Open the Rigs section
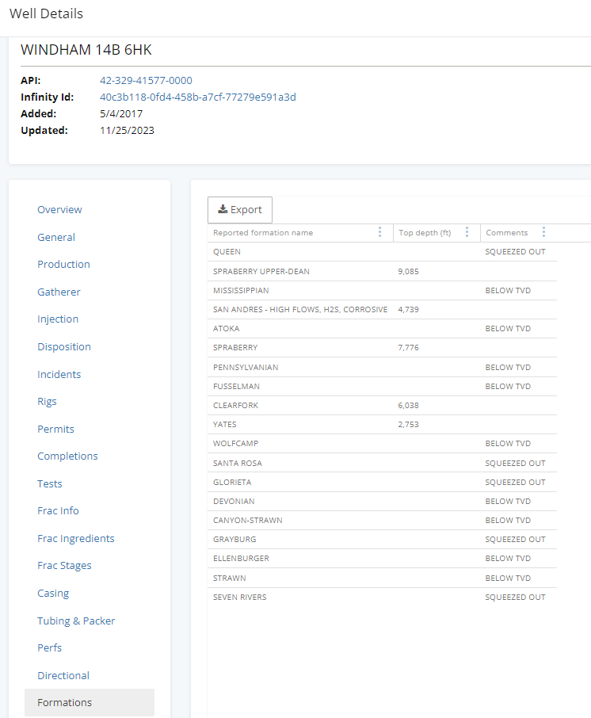The height and width of the screenshot is (718, 591). tap(48, 402)
